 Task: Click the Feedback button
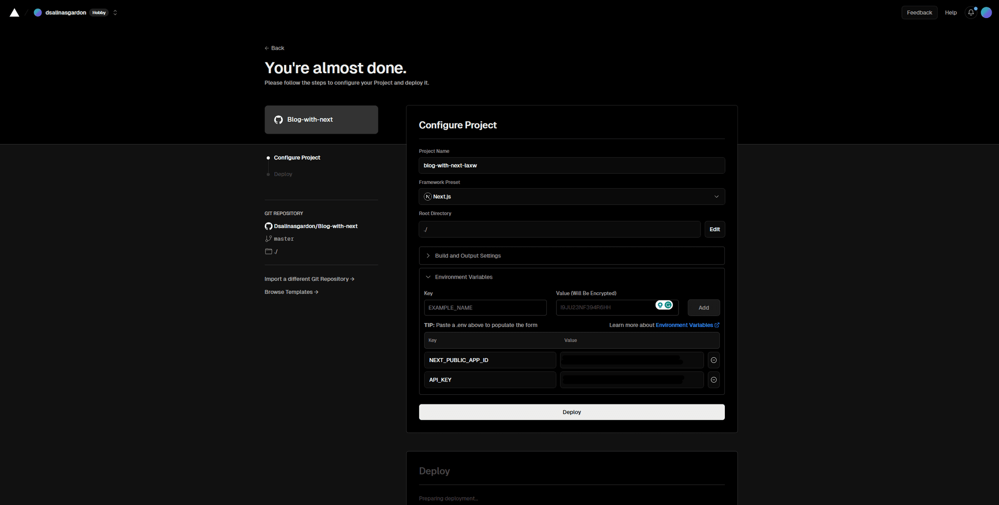tap(919, 13)
